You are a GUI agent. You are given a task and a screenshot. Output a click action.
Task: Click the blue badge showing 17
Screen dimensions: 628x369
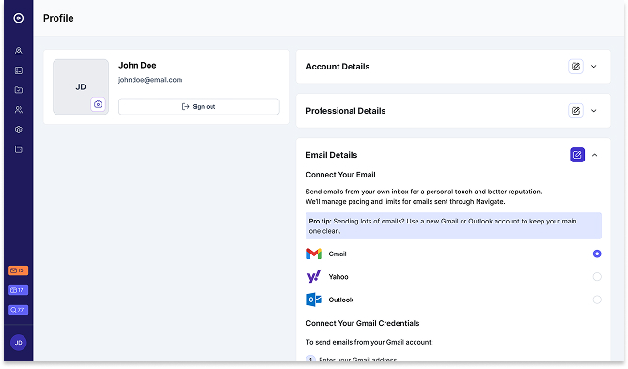pos(19,290)
